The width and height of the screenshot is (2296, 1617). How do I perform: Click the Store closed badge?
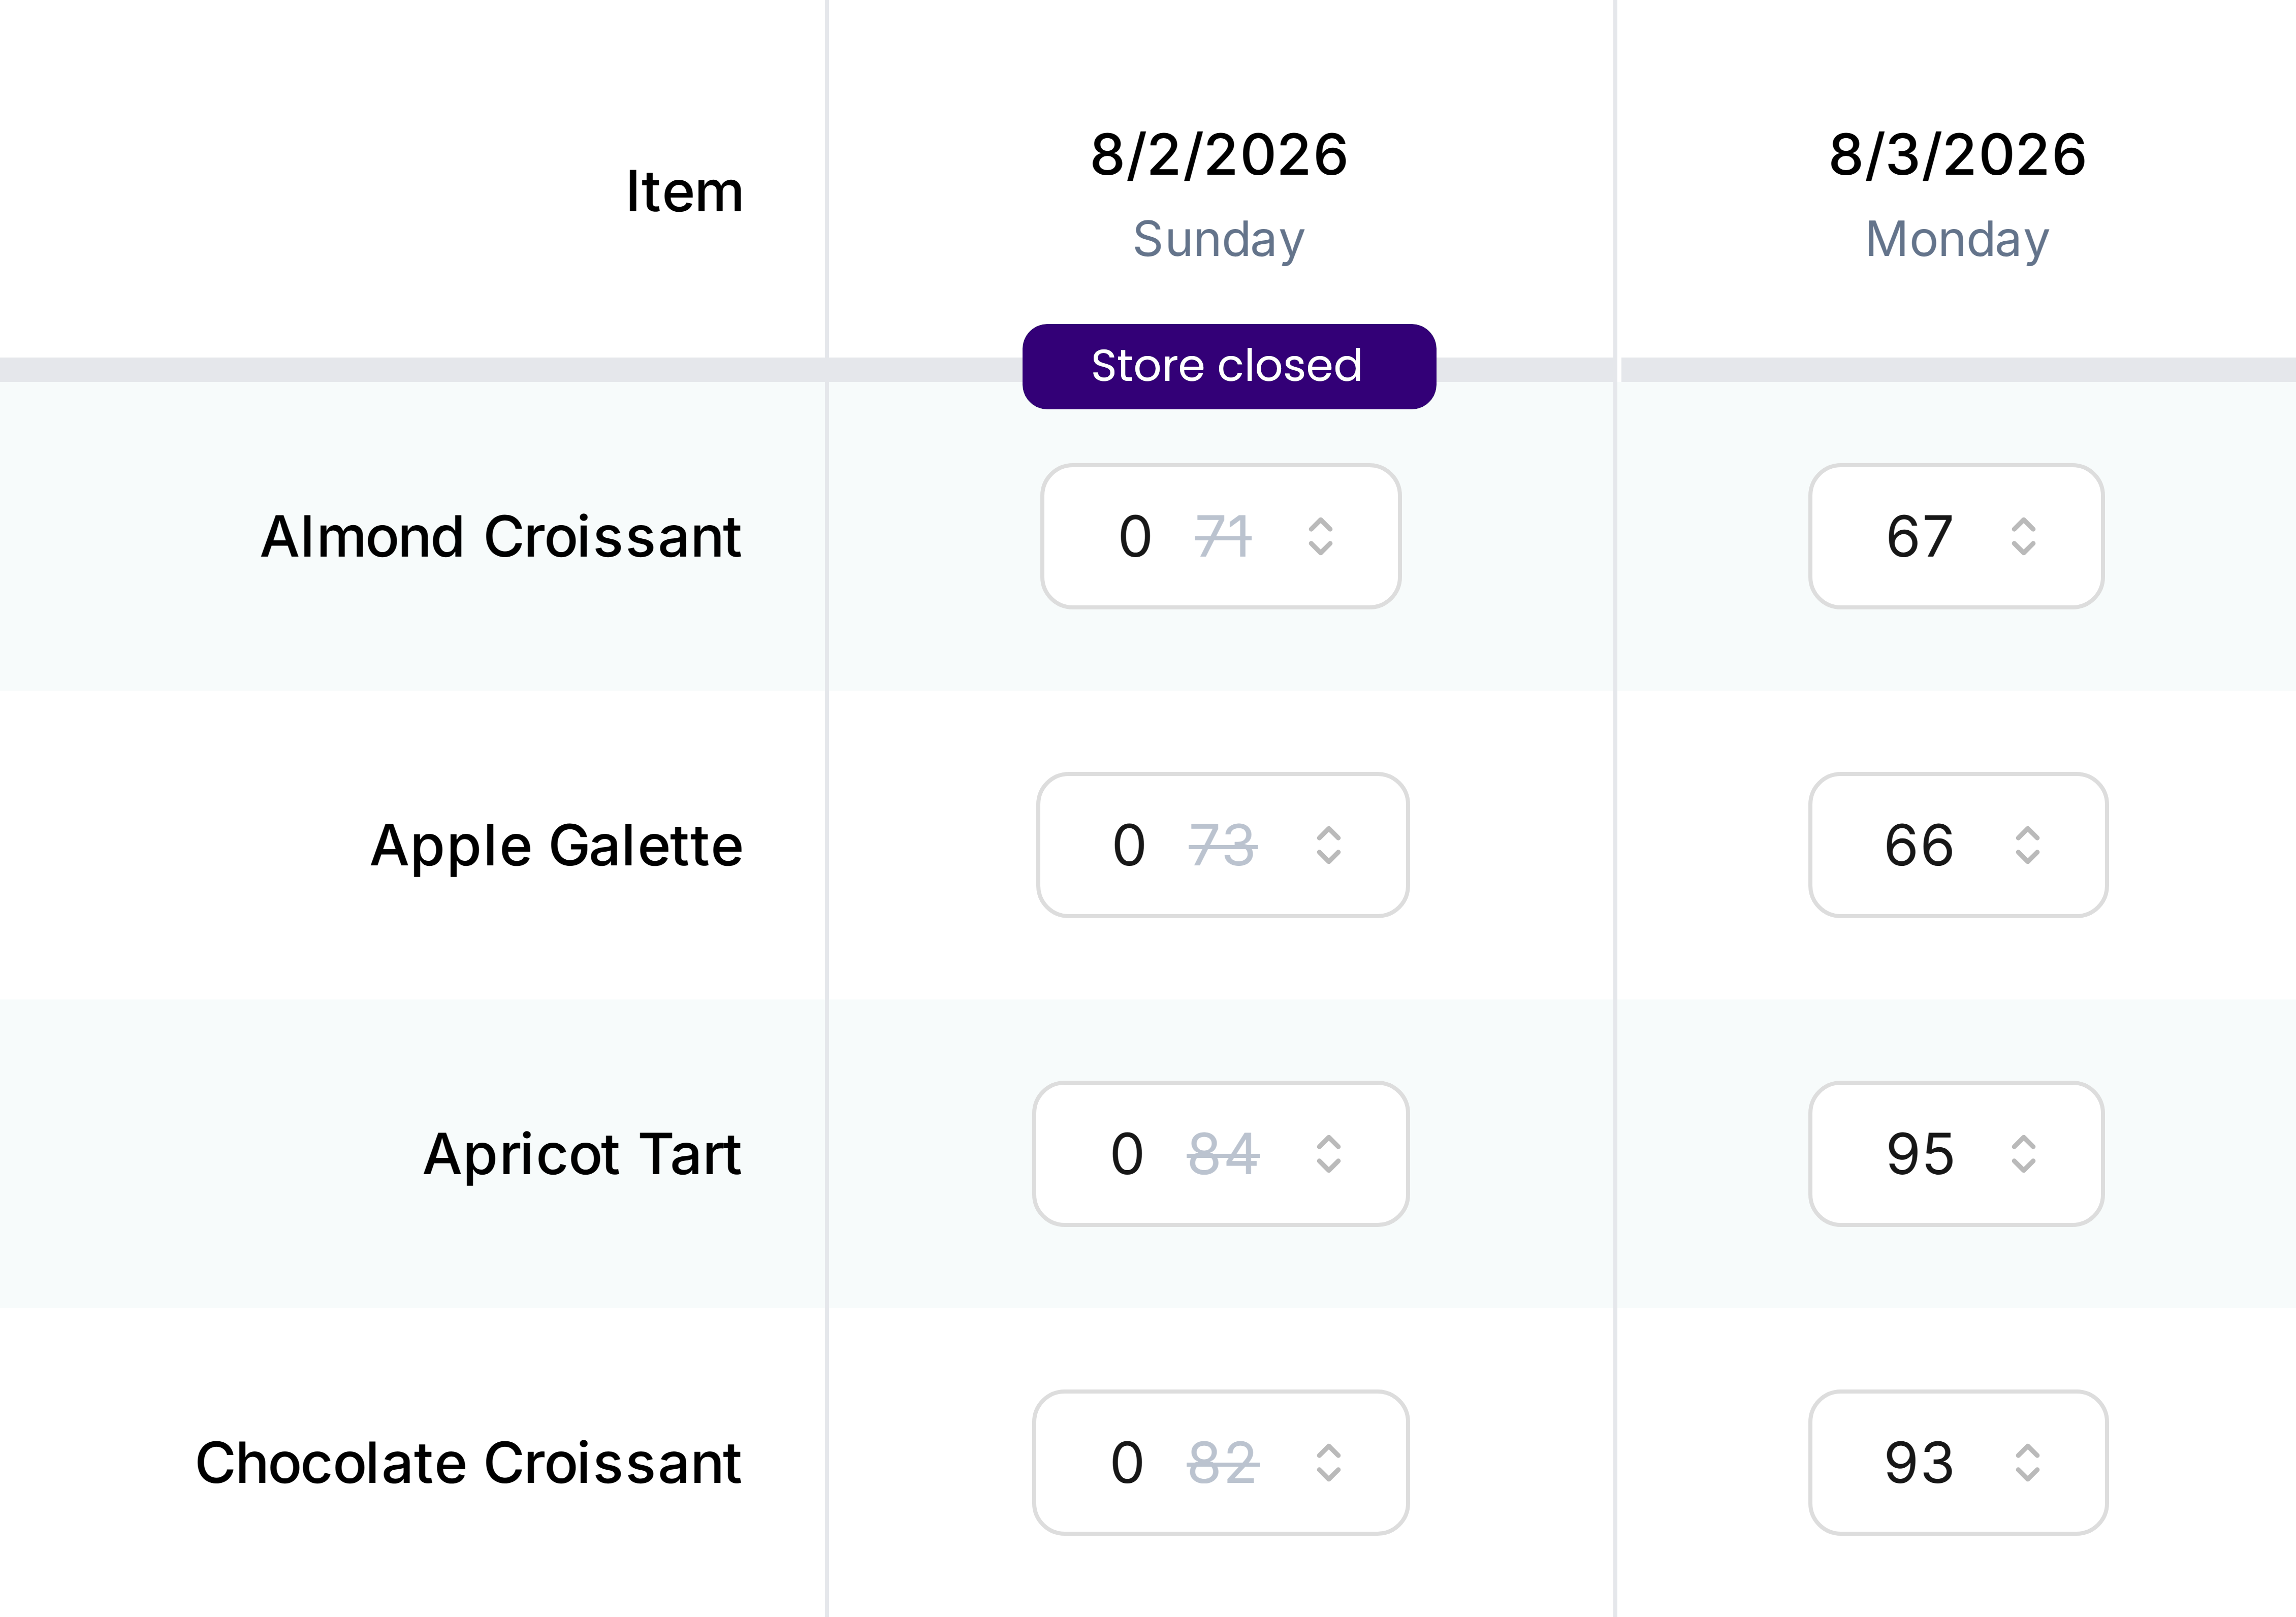pyautogui.click(x=1228, y=366)
